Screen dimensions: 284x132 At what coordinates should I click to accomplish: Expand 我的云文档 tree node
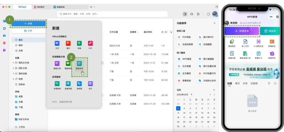click(13, 63)
